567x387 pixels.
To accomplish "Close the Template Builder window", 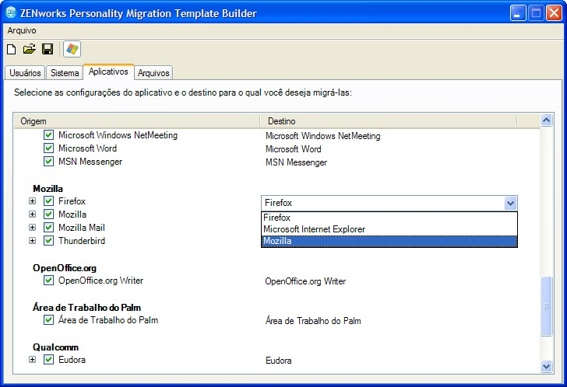I will 554,13.
